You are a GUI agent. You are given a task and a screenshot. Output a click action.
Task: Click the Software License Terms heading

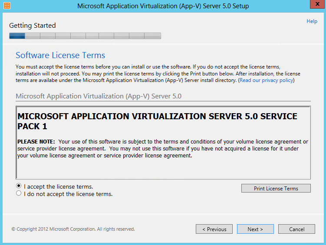click(60, 55)
